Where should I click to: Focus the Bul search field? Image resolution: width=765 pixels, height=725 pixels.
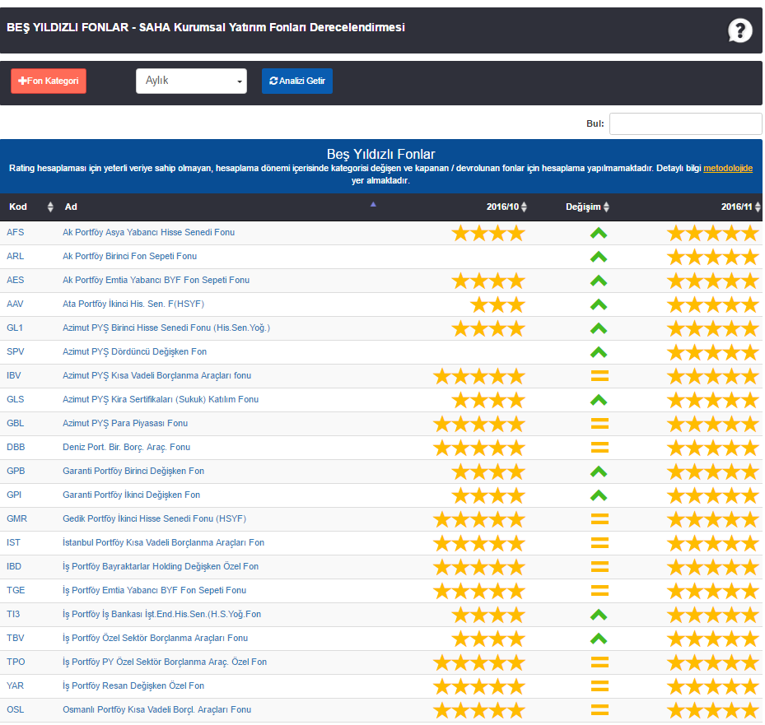[685, 123]
